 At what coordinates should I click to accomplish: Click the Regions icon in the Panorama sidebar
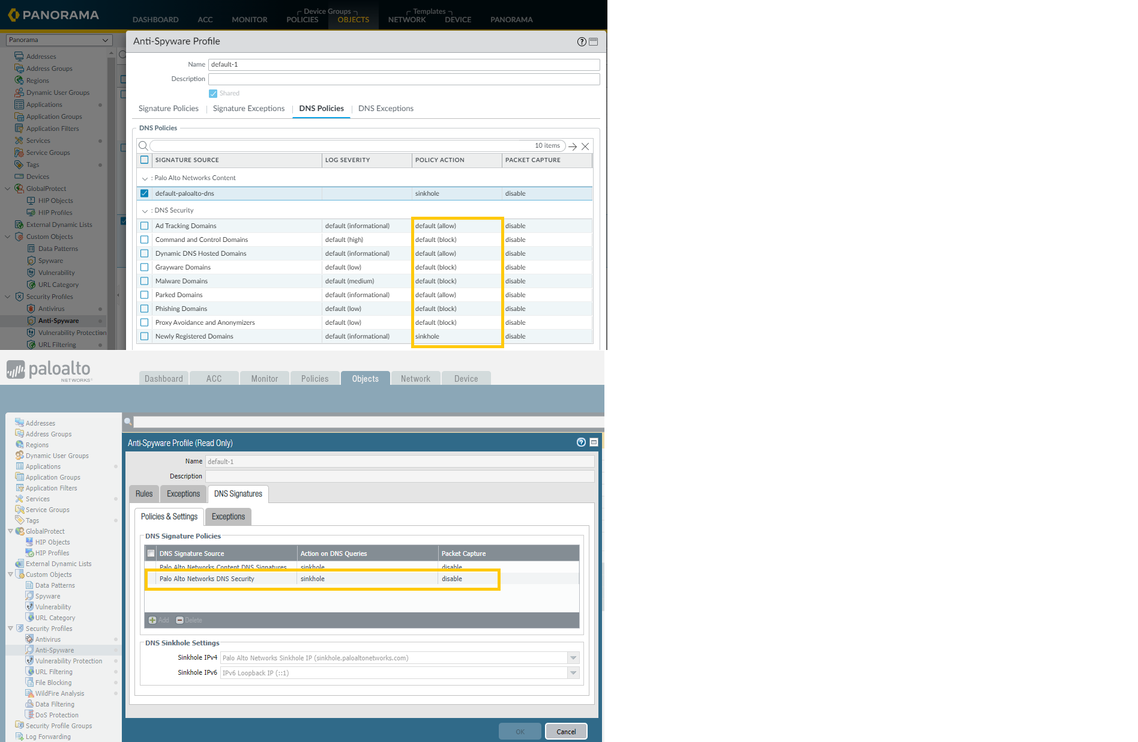point(19,80)
